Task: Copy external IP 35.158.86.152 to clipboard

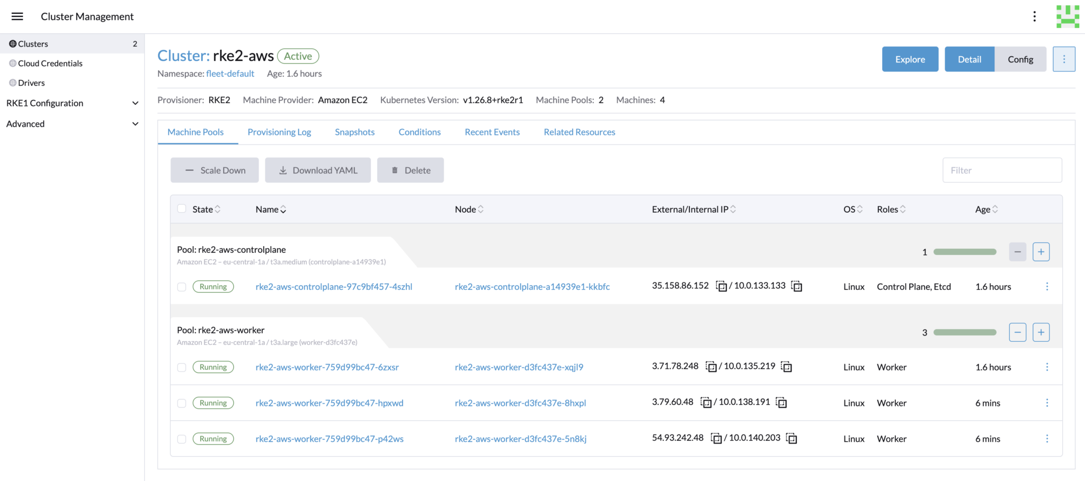Action: (721, 286)
